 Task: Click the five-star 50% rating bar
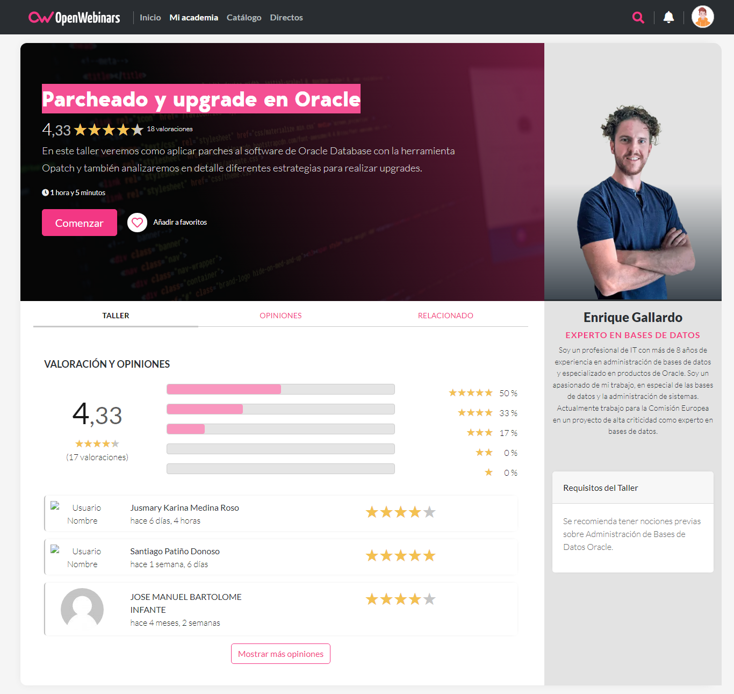click(280, 389)
